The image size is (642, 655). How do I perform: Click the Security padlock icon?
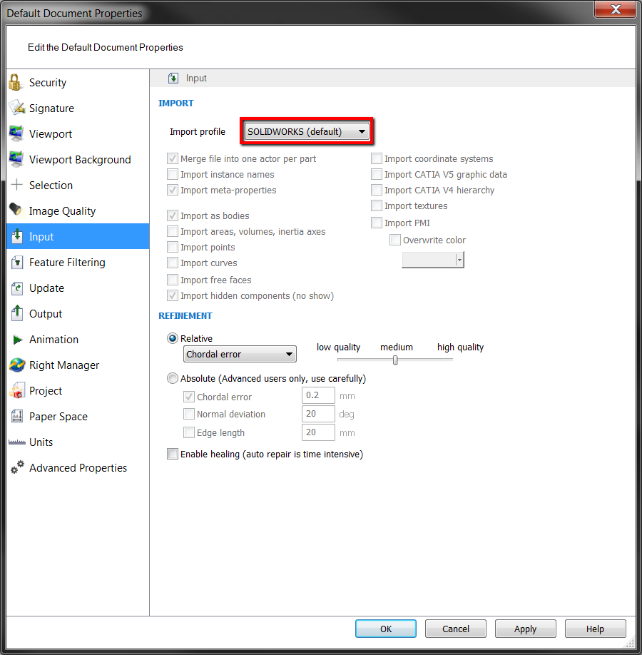(x=16, y=82)
